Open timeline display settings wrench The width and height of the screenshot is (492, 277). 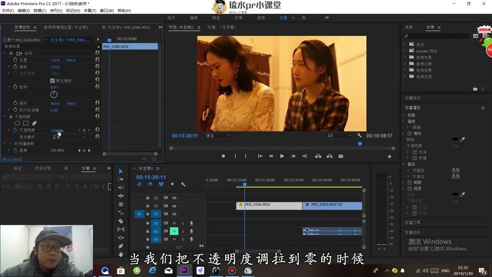click(x=183, y=184)
